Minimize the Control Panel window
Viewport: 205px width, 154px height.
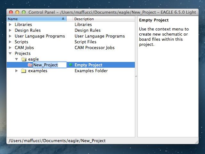coord(17,12)
